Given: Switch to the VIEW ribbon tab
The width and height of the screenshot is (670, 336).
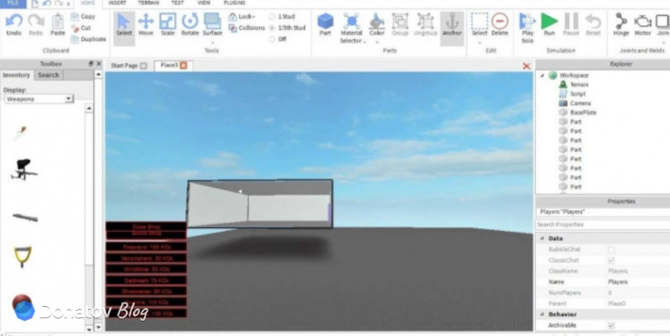Looking at the screenshot, I should pos(204,3).
